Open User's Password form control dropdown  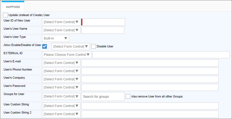[x=61, y=87]
